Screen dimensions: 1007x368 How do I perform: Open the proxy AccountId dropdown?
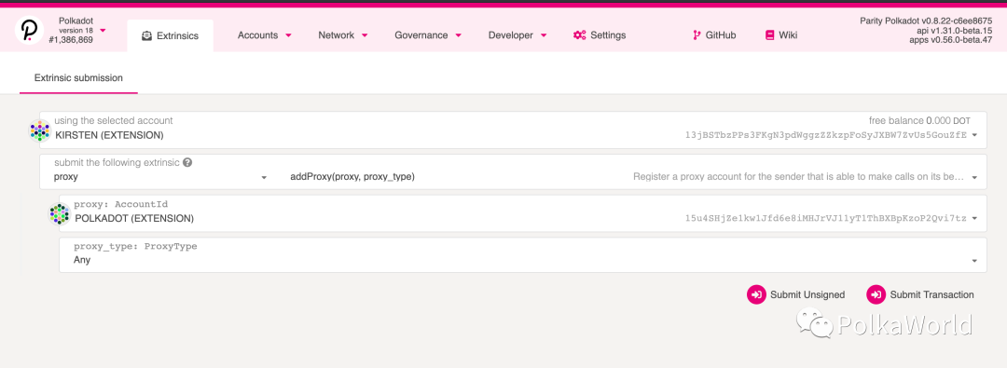[x=523, y=214]
